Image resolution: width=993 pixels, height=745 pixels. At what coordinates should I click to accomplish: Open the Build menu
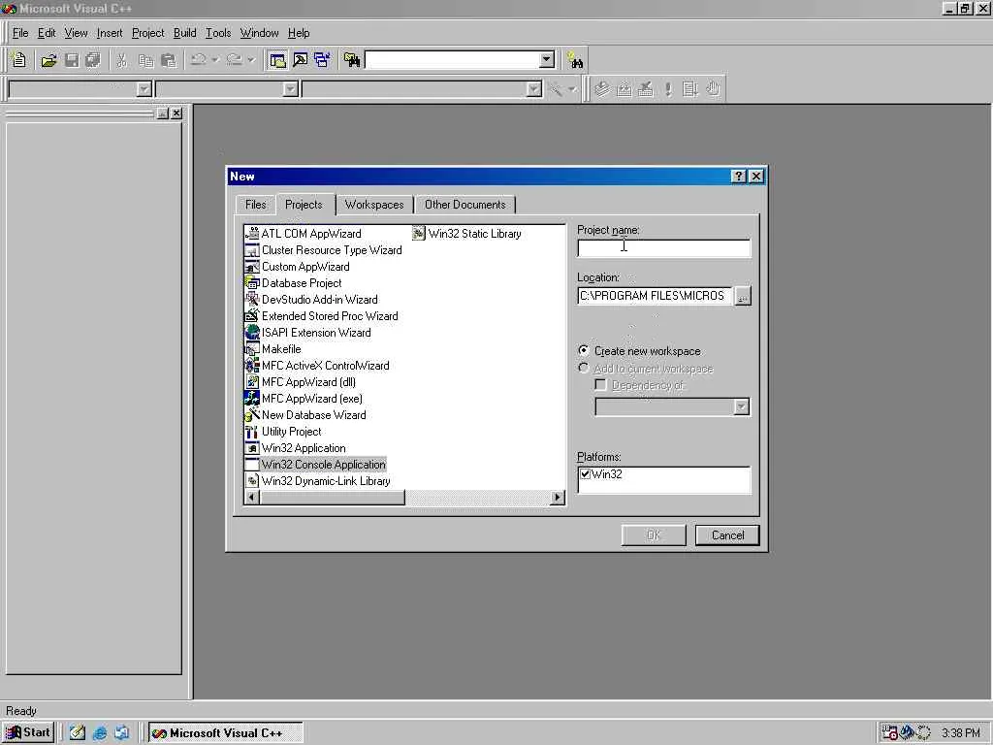click(x=184, y=33)
